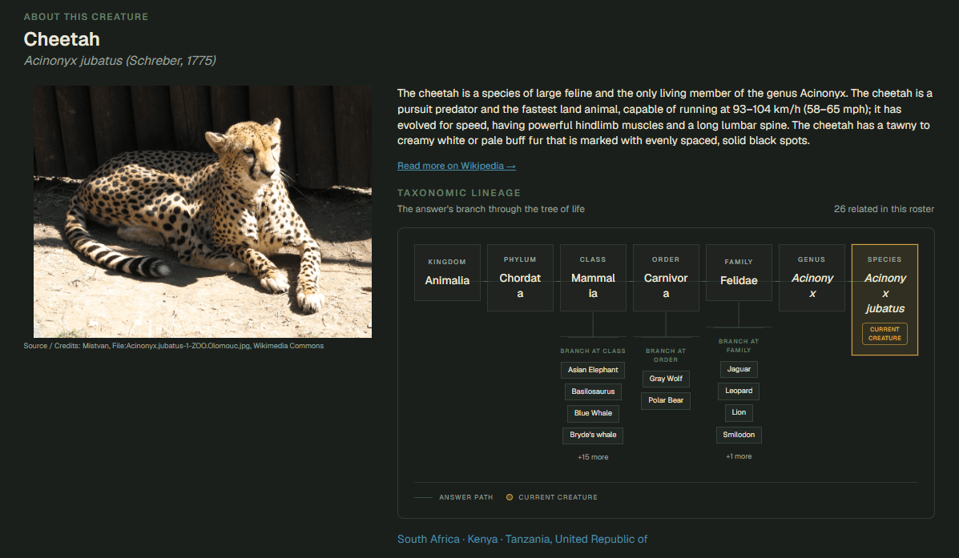Screen dimensions: 959x558
Task: Select the Family Felidae box
Action: tap(739, 272)
